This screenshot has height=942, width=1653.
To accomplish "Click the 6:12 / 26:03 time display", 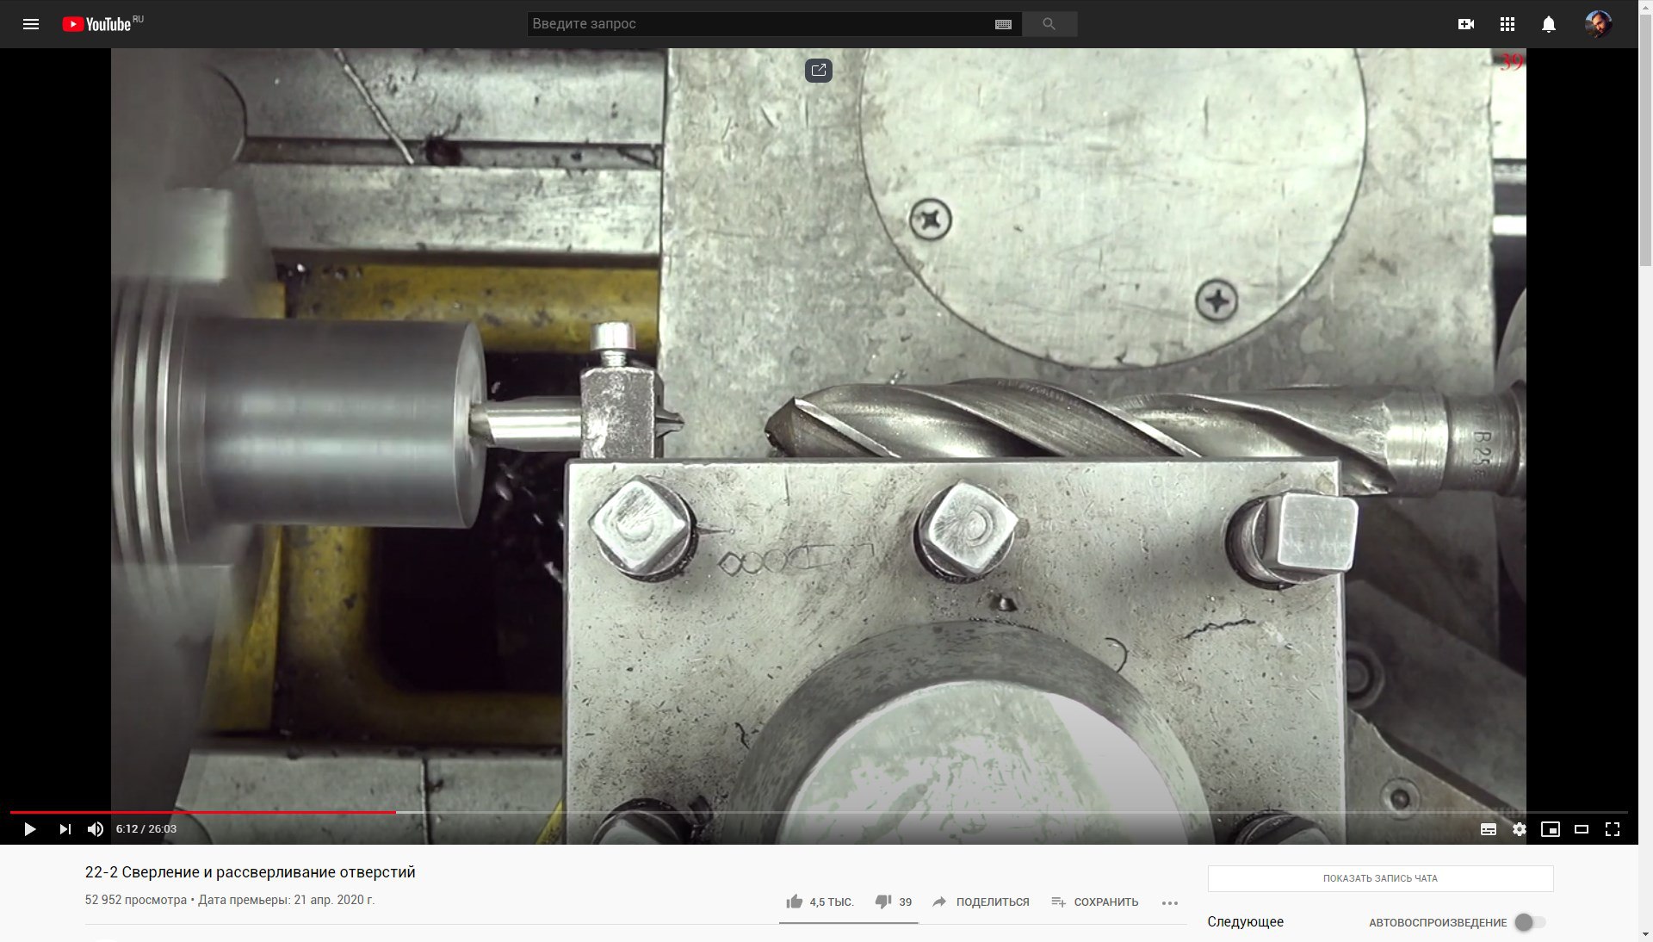I will (146, 829).
